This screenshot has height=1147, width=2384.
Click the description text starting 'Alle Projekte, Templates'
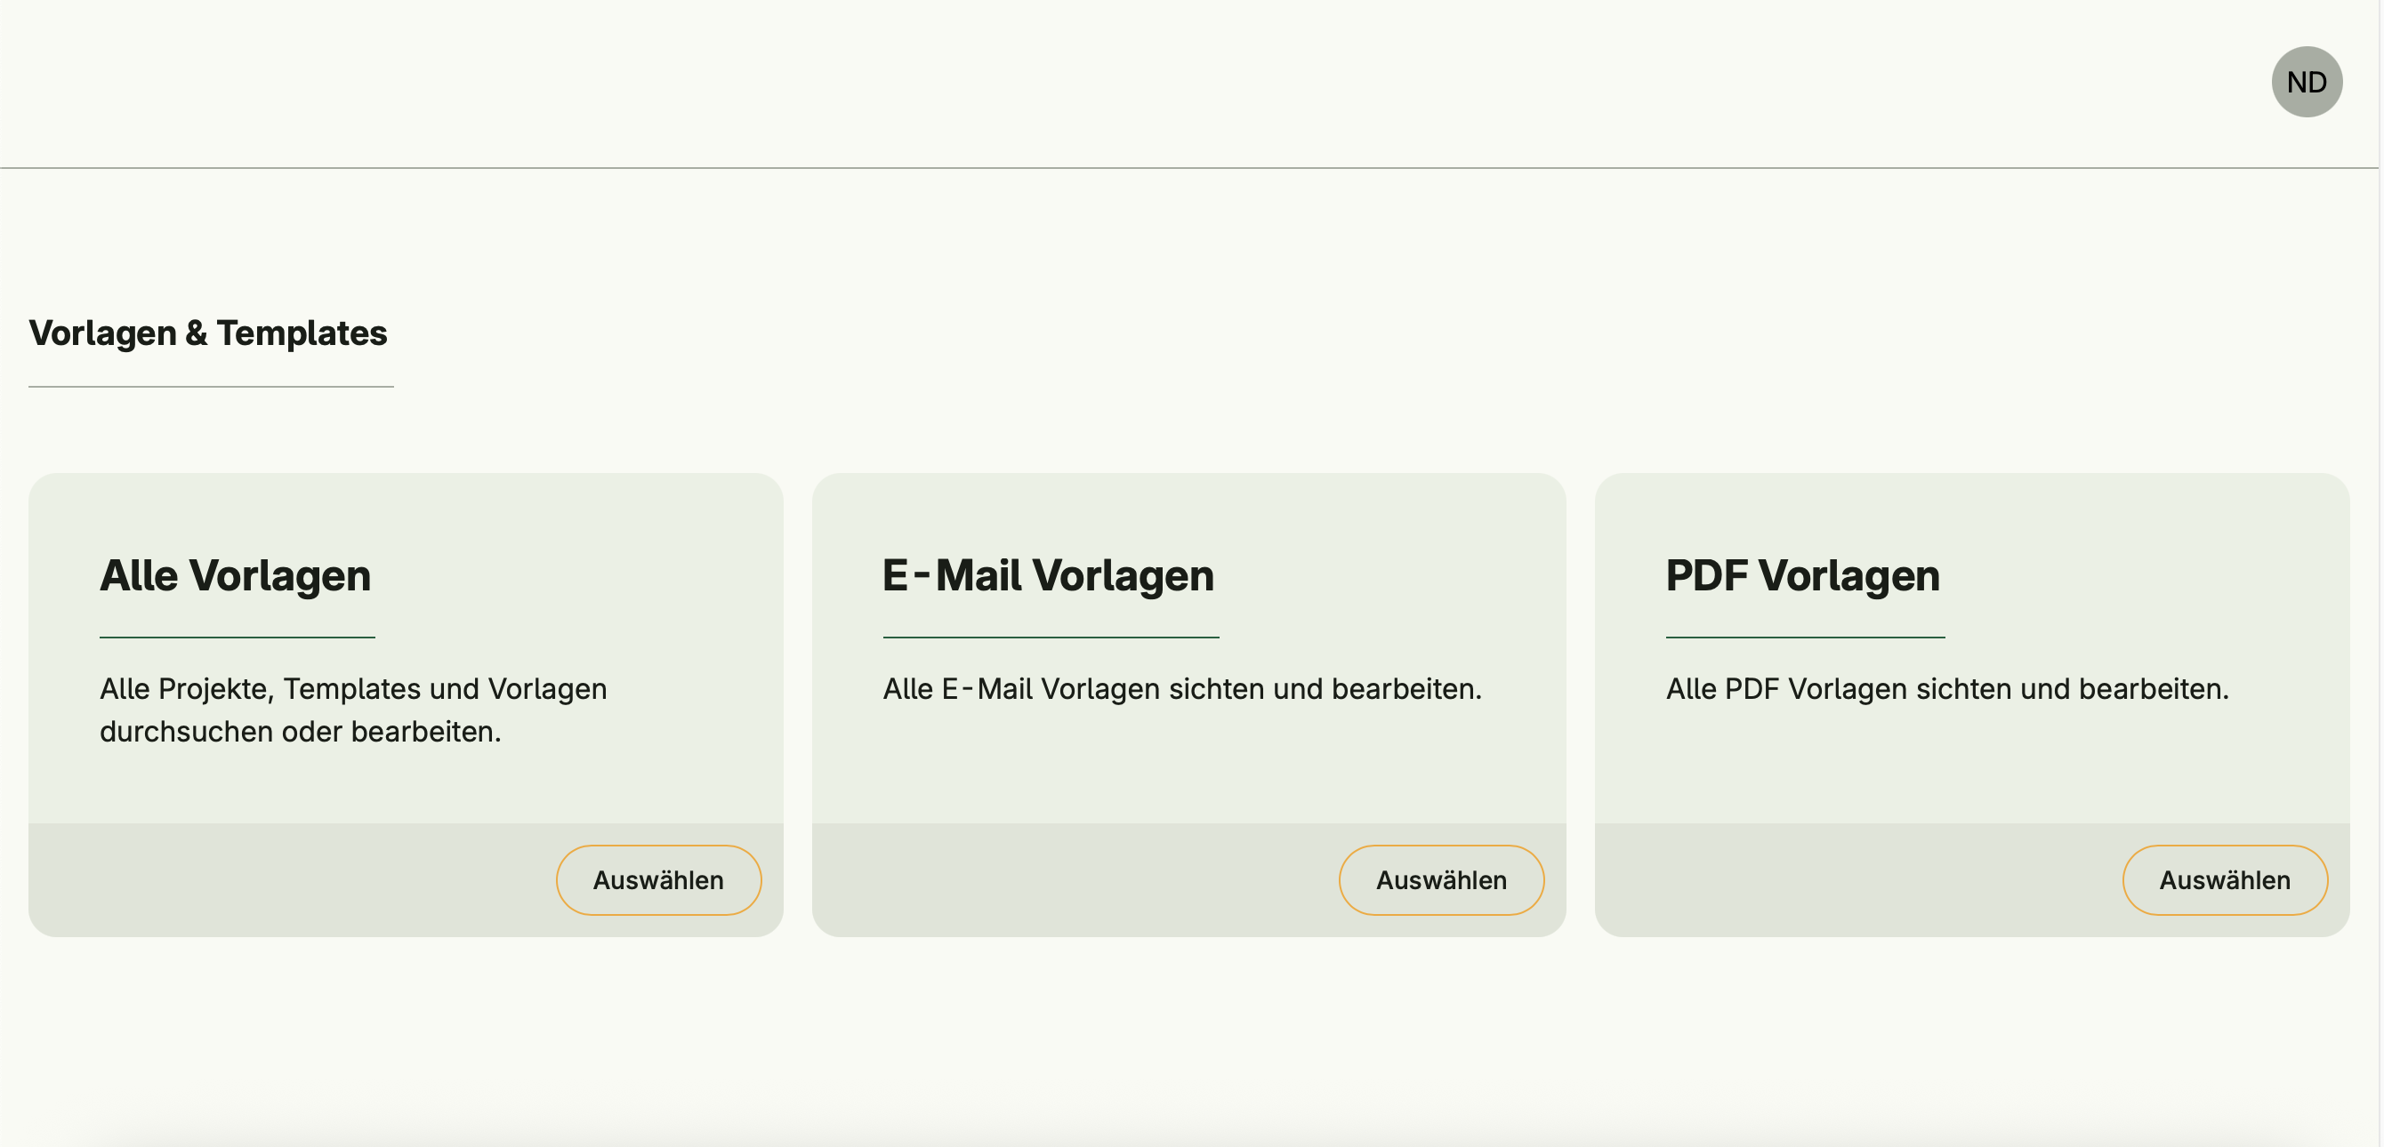point(352,710)
